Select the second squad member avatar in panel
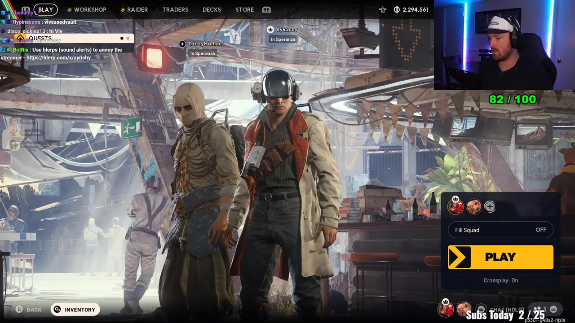Screen dimensions: 575x323 click(474, 207)
